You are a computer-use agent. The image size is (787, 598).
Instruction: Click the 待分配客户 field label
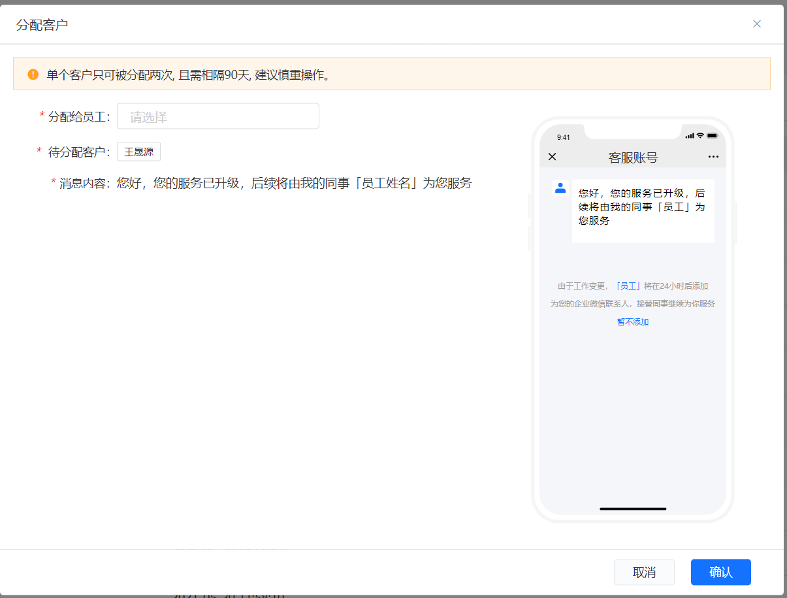80,152
